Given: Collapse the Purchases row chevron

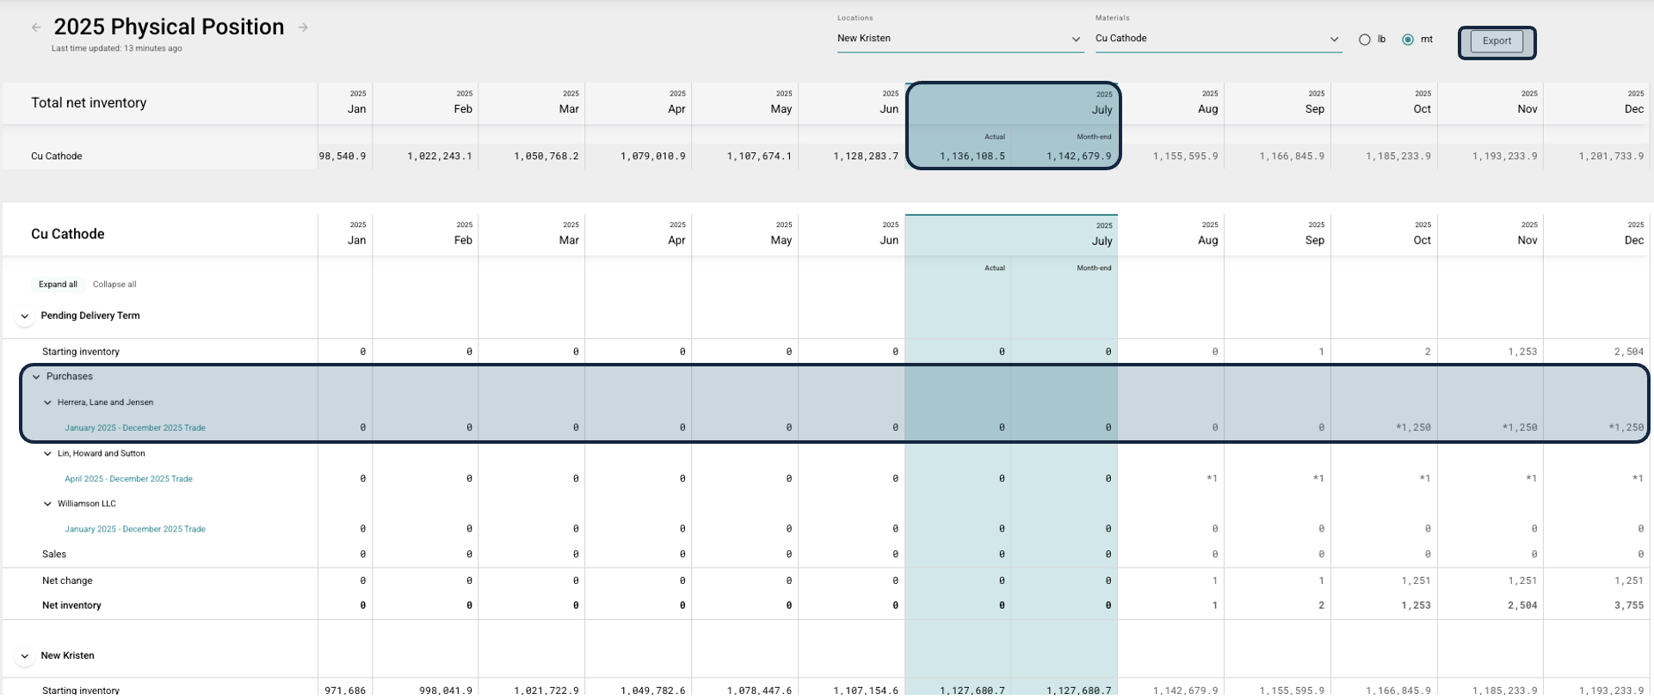Looking at the screenshot, I should pyautogui.click(x=36, y=377).
